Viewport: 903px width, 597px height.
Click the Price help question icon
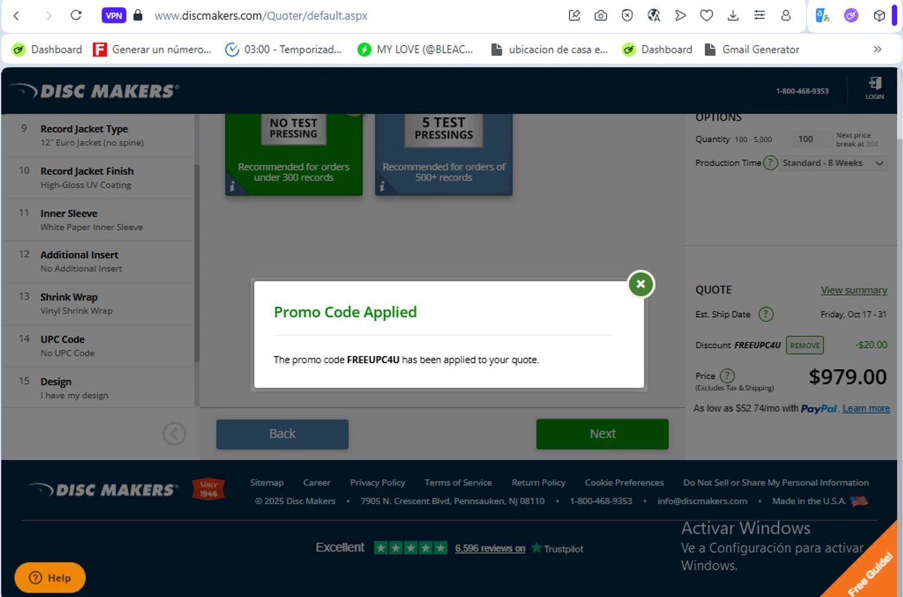tap(727, 376)
